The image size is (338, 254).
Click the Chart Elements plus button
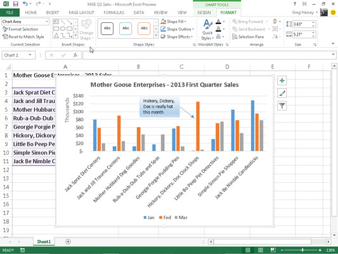tap(282, 81)
